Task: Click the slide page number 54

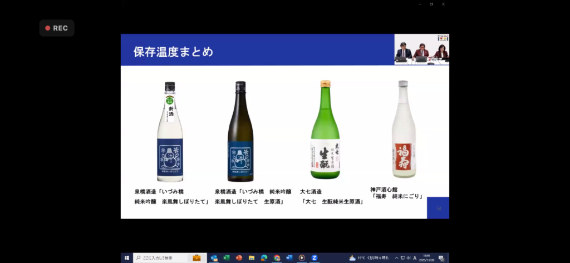Action: click(x=439, y=208)
